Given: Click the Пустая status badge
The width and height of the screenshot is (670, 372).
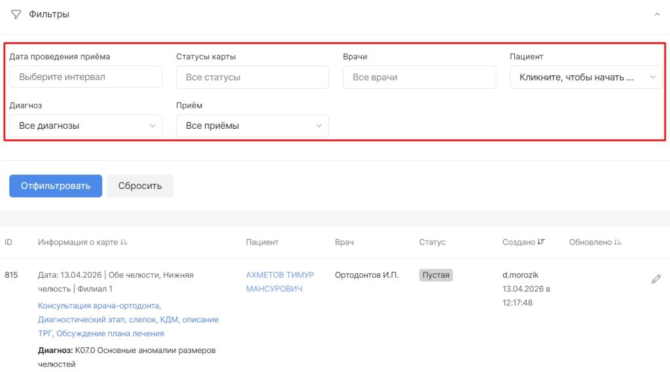Looking at the screenshot, I should click(x=436, y=275).
